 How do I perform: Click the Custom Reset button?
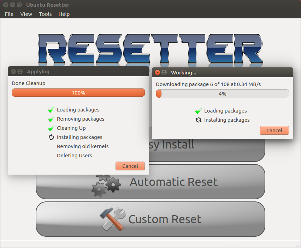pos(150,219)
